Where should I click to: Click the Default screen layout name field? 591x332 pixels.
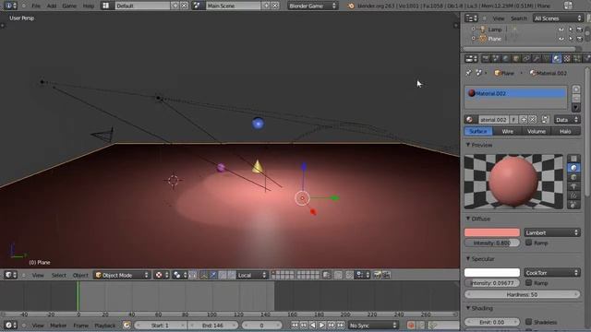pos(142,6)
